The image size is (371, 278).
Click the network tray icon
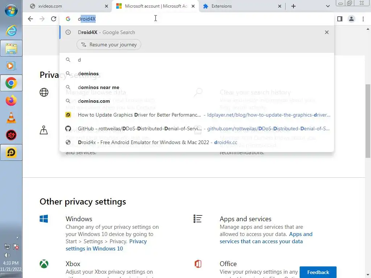(7, 247)
